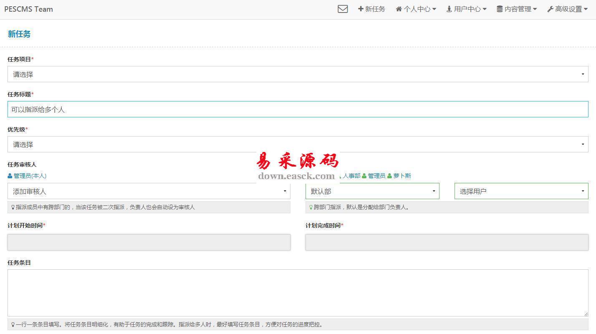Click the PESCMS Team brand link
The width and height of the screenshot is (596, 334).
(x=28, y=9)
